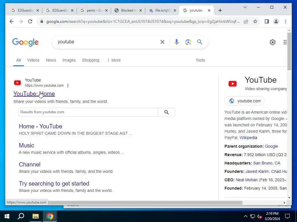This screenshot has height=222, width=297.
Task: Go back with the browser back arrow
Action: click(12, 21)
